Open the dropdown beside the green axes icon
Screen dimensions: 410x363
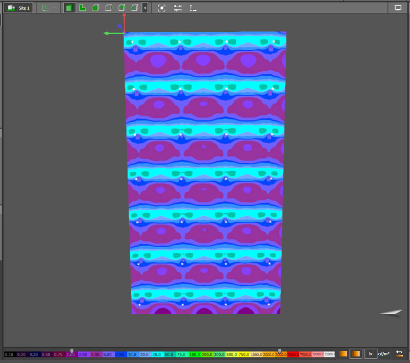(x=54, y=8)
